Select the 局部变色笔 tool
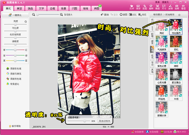Viewport: 189px width, 135px height. point(14,79)
